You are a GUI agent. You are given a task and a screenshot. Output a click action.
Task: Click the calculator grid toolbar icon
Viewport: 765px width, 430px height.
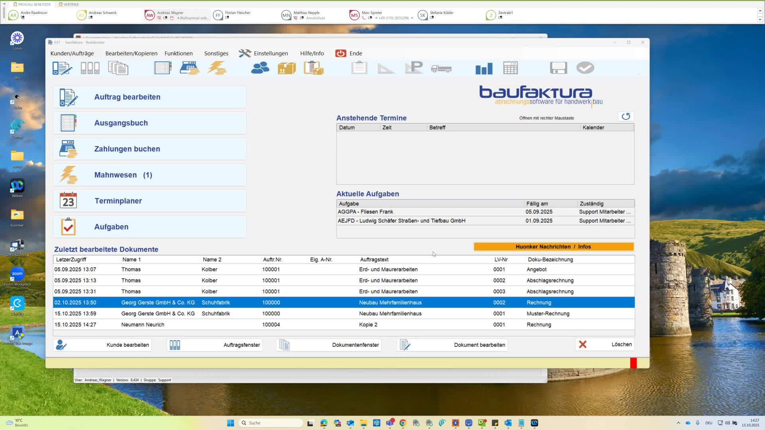(510, 68)
